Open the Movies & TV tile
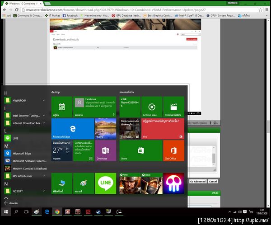 (x=174, y=107)
